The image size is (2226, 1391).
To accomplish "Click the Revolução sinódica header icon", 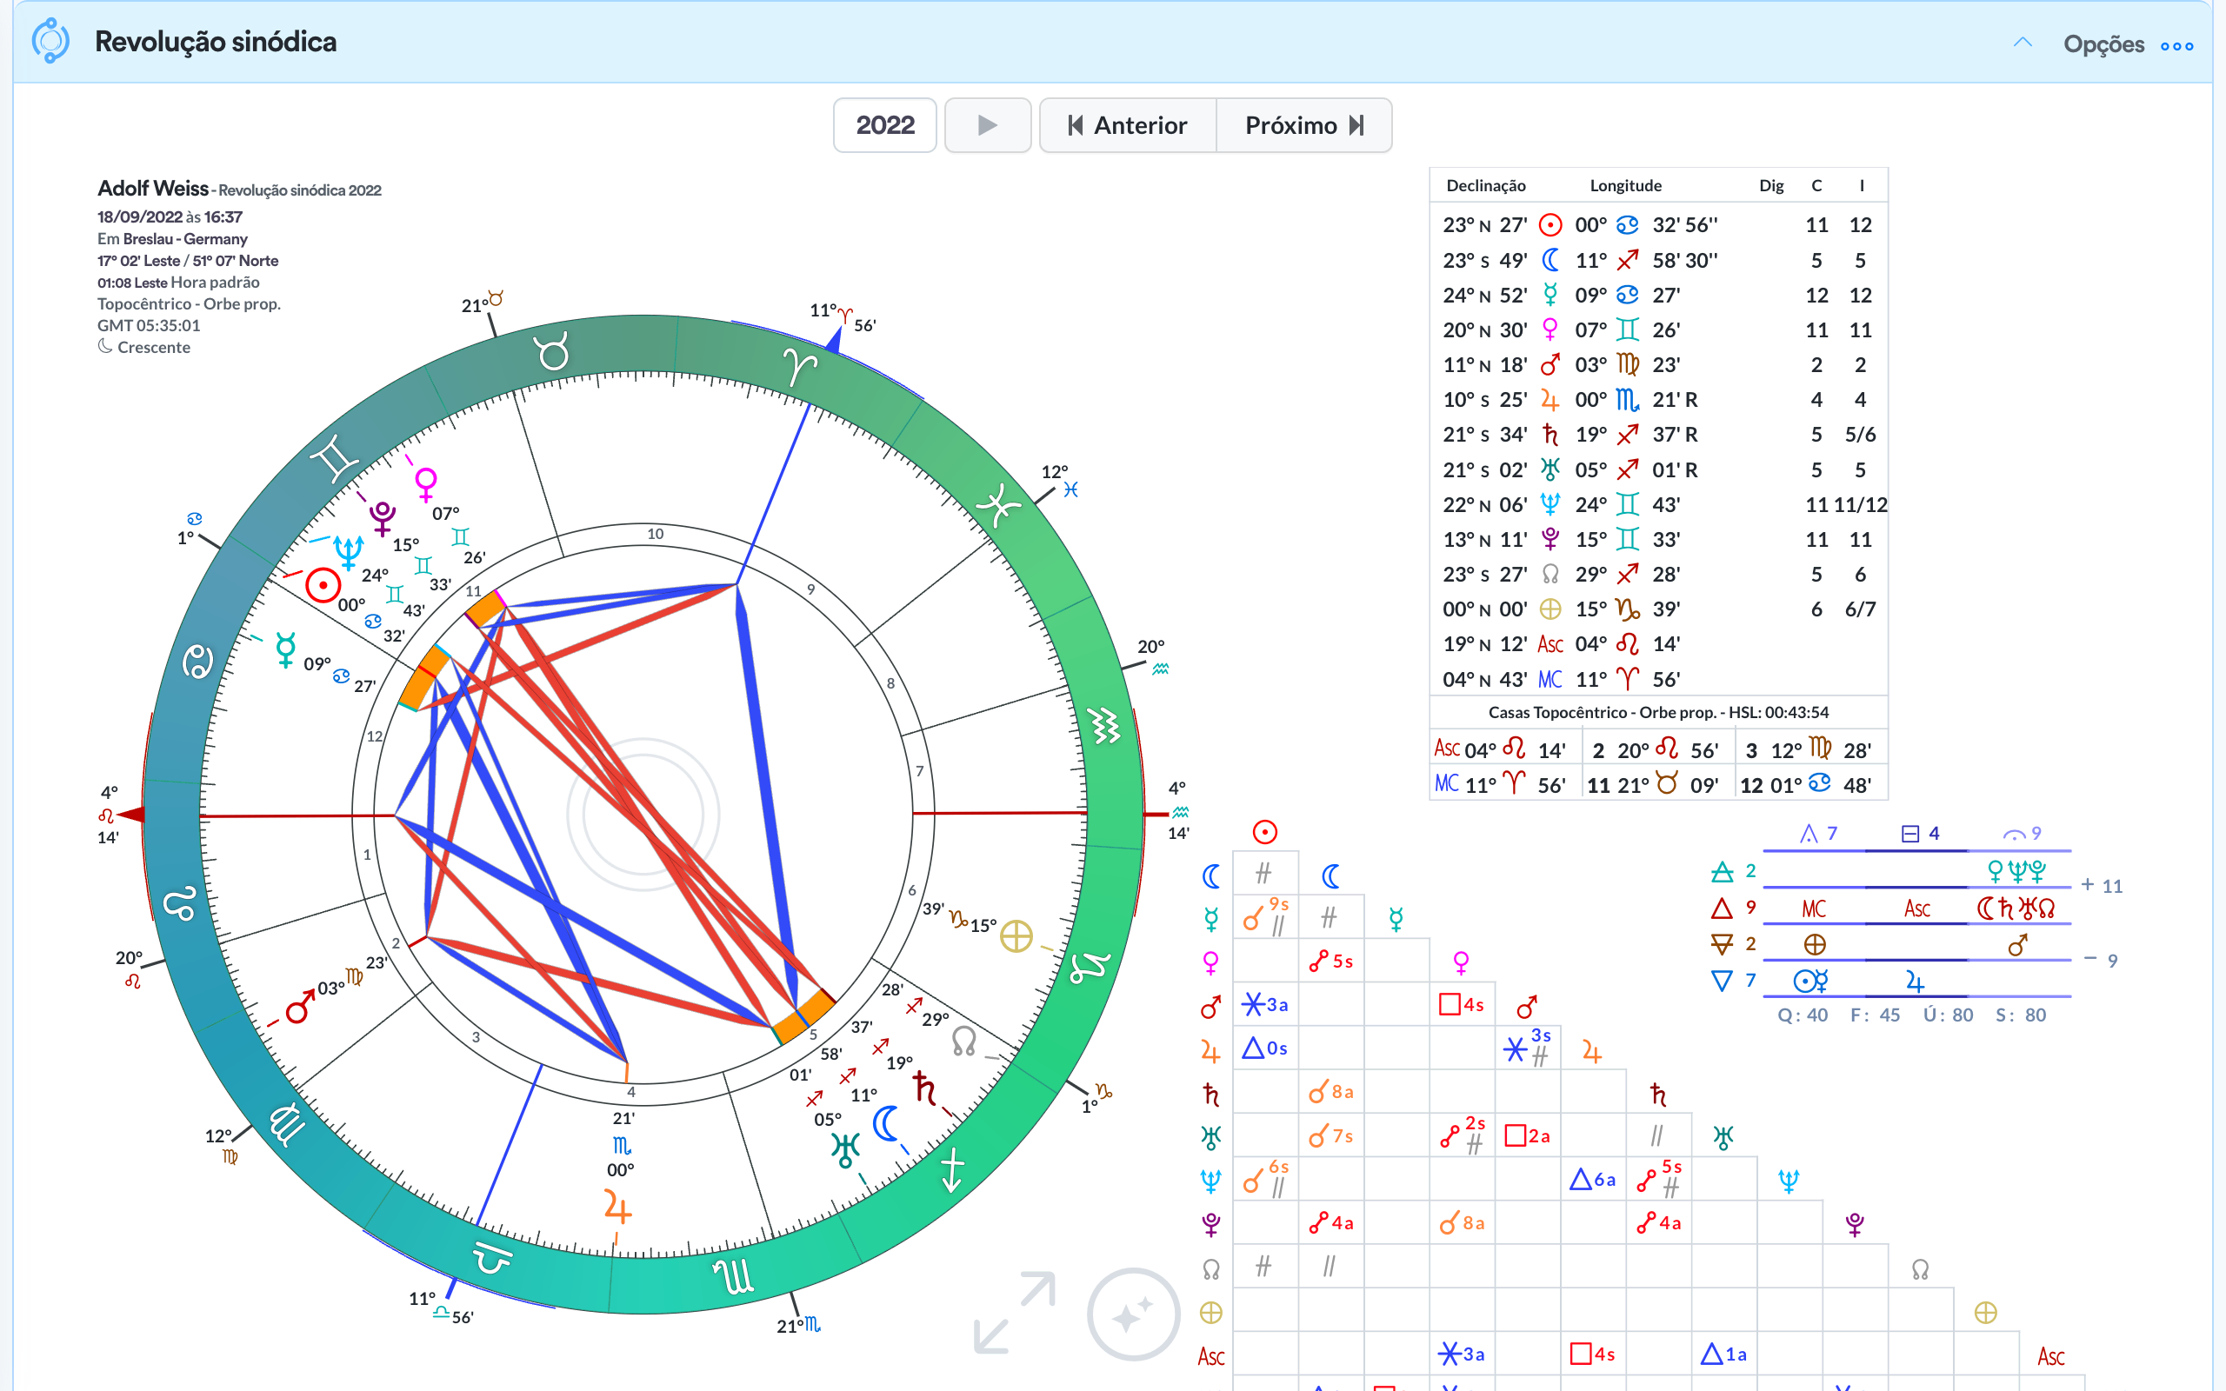I will [50, 42].
